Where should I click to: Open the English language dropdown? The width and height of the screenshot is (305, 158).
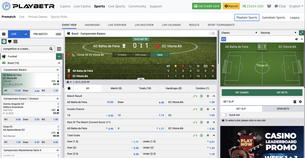click(x=296, y=6)
